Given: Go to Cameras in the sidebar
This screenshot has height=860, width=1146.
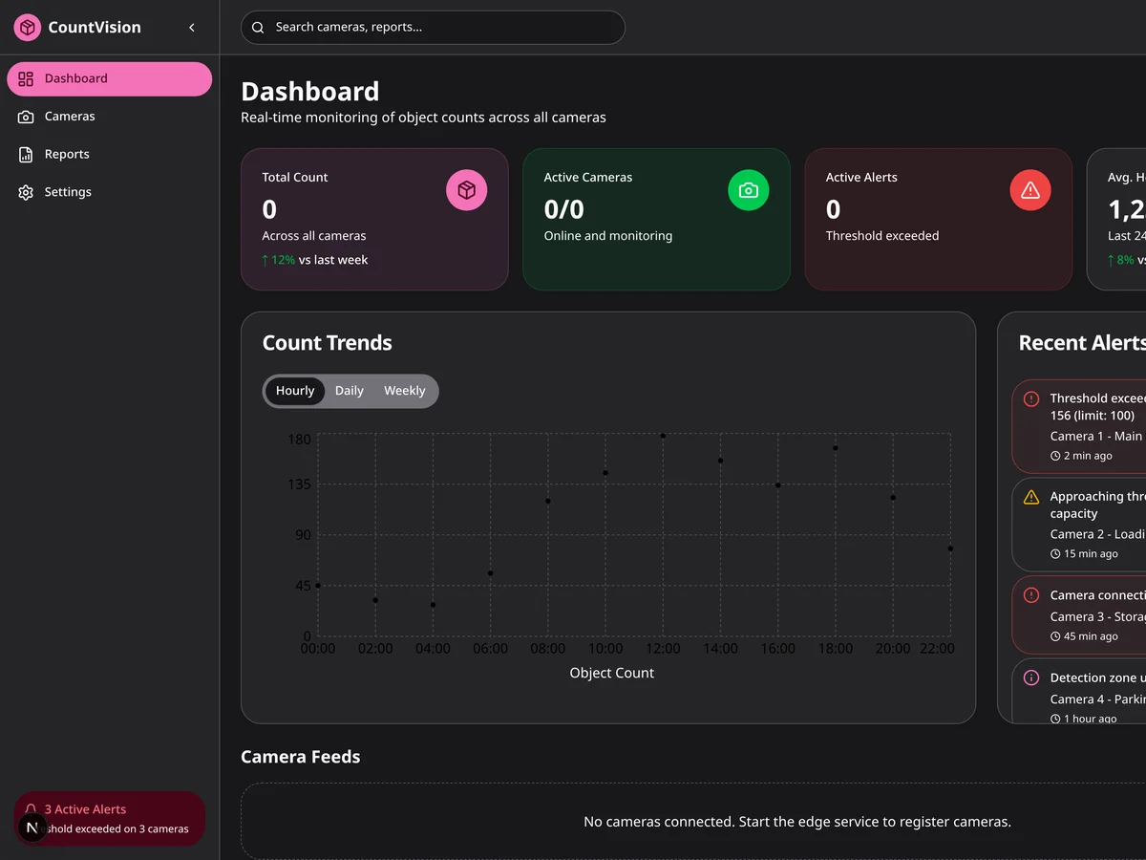Looking at the screenshot, I should point(110,117).
